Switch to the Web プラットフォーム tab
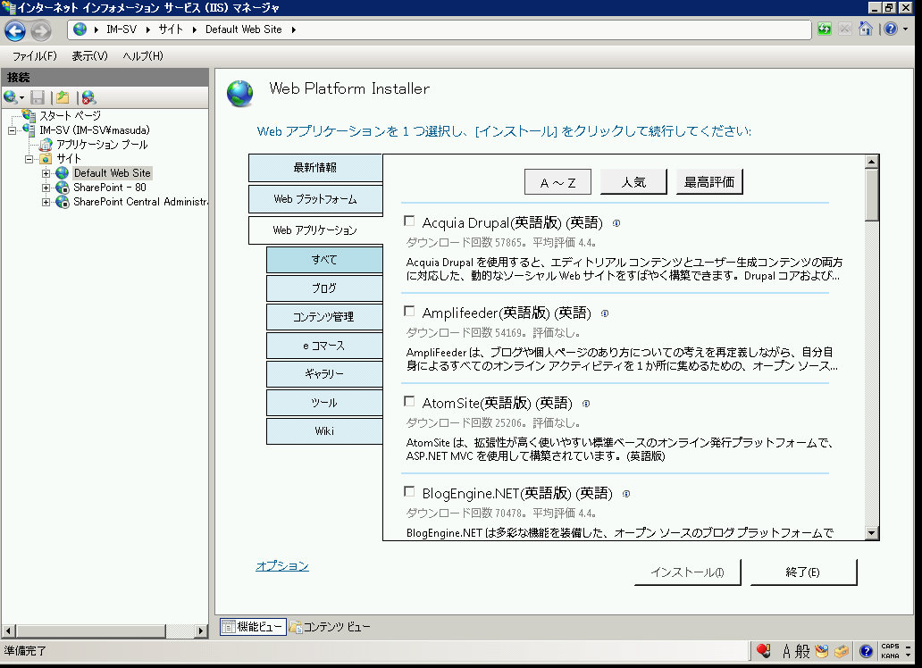The width and height of the screenshot is (922, 668). click(314, 199)
